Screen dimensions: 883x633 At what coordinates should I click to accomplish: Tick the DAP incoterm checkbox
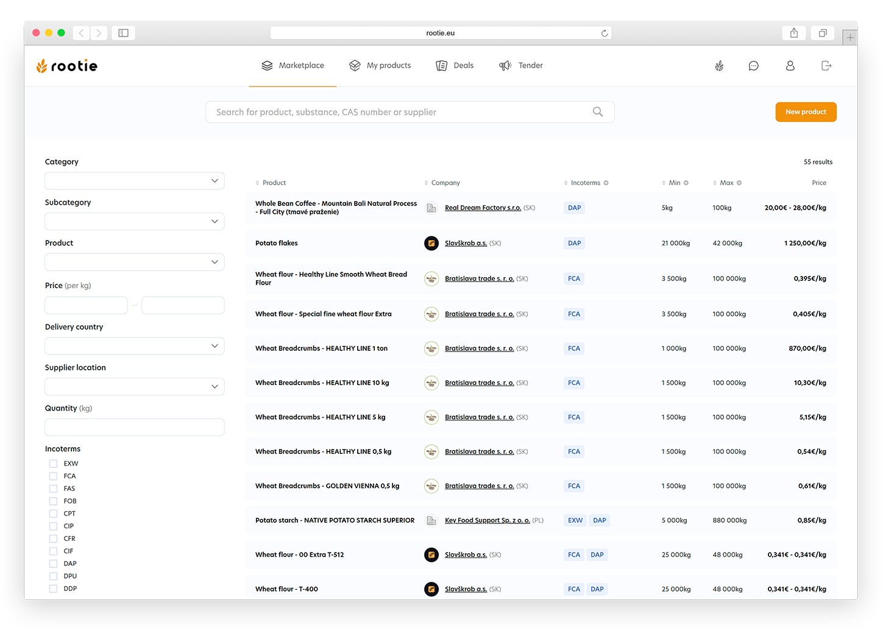(54, 564)
